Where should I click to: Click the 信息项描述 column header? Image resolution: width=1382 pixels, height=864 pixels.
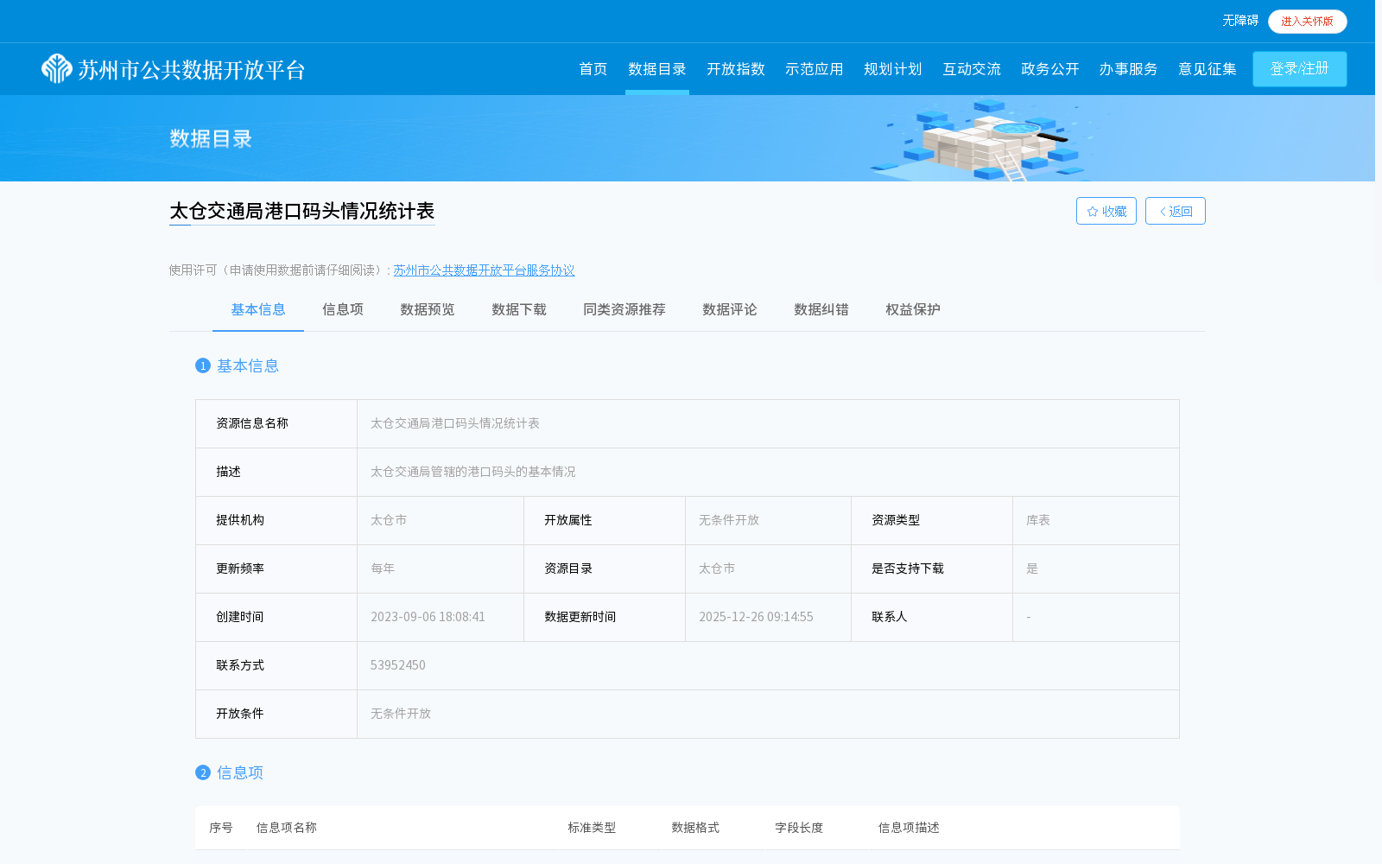[909, 828]
